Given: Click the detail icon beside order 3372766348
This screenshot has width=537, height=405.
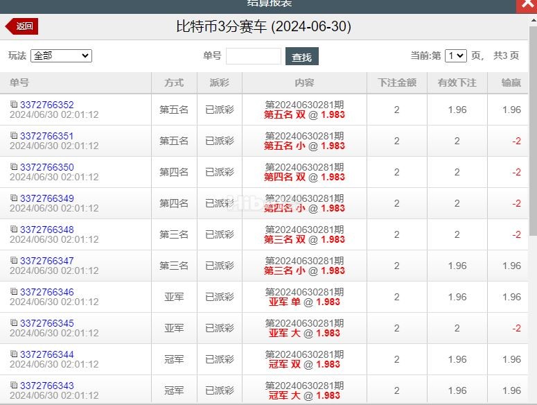Looking at the screenshot, I should pyautogui.click(x=14, y=229).
